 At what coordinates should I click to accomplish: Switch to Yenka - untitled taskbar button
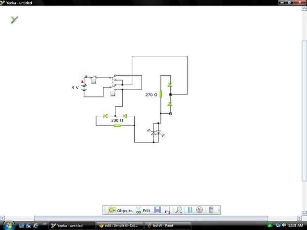click(x=72, y=226)
